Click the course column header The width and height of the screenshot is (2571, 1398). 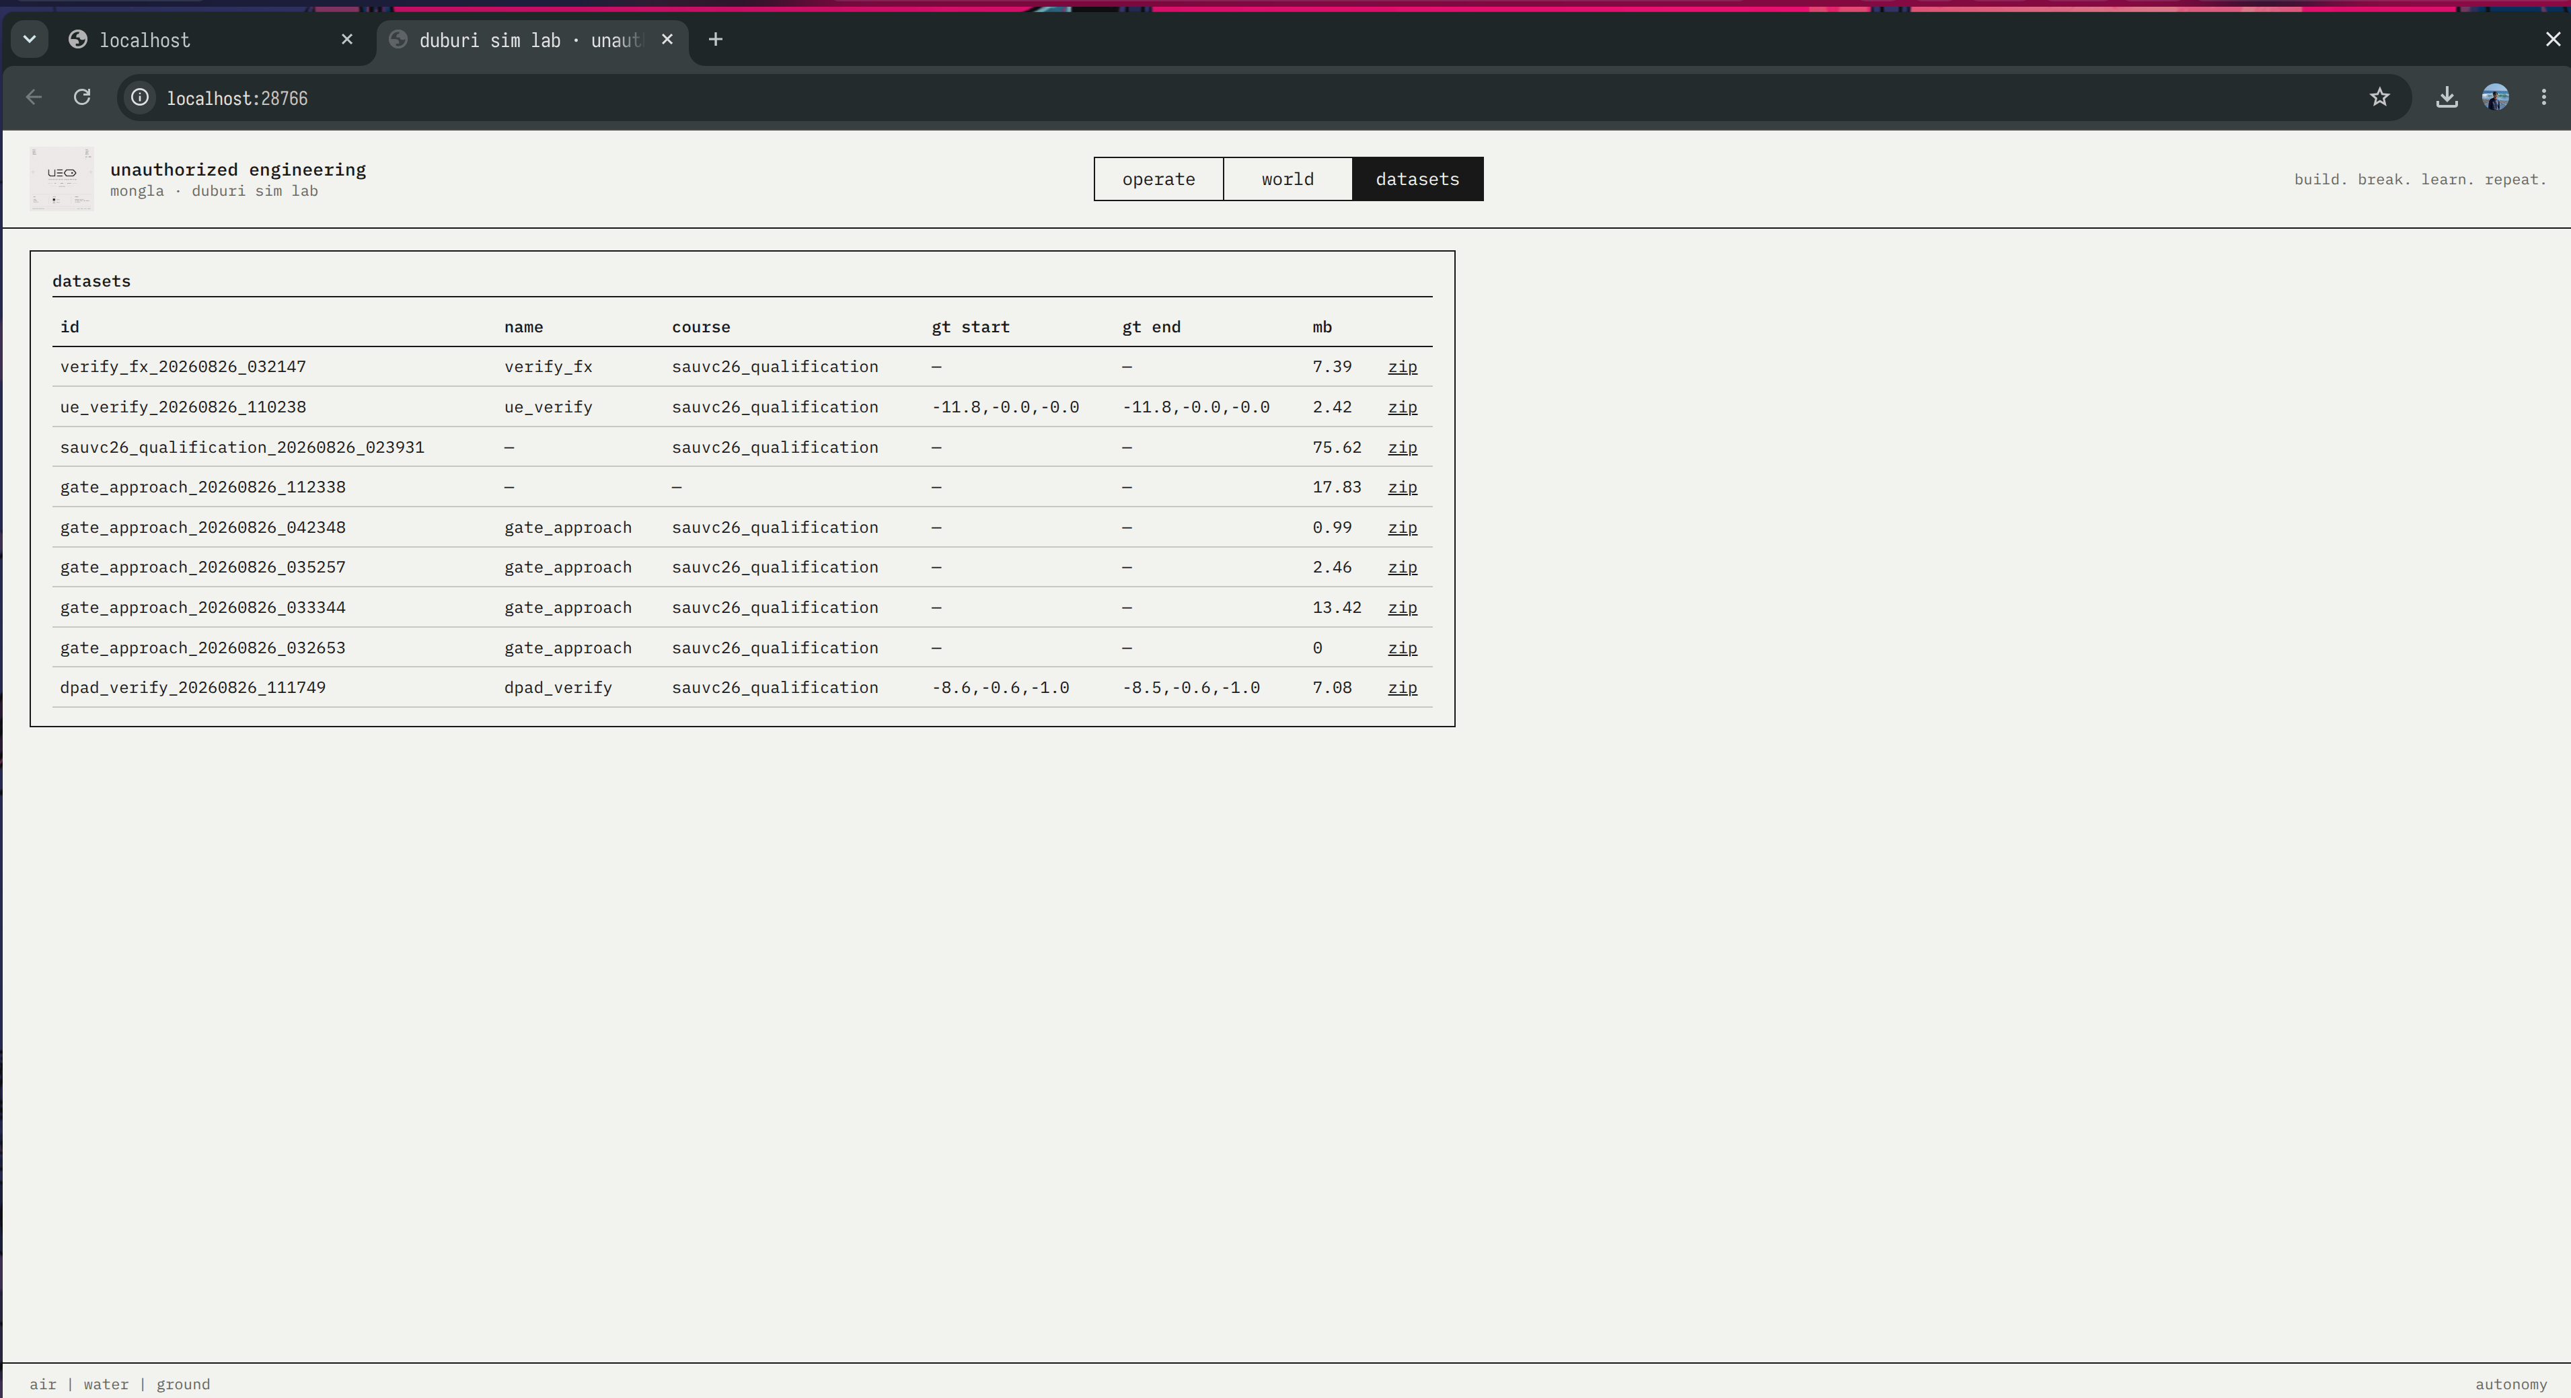(x=701, y=327)
